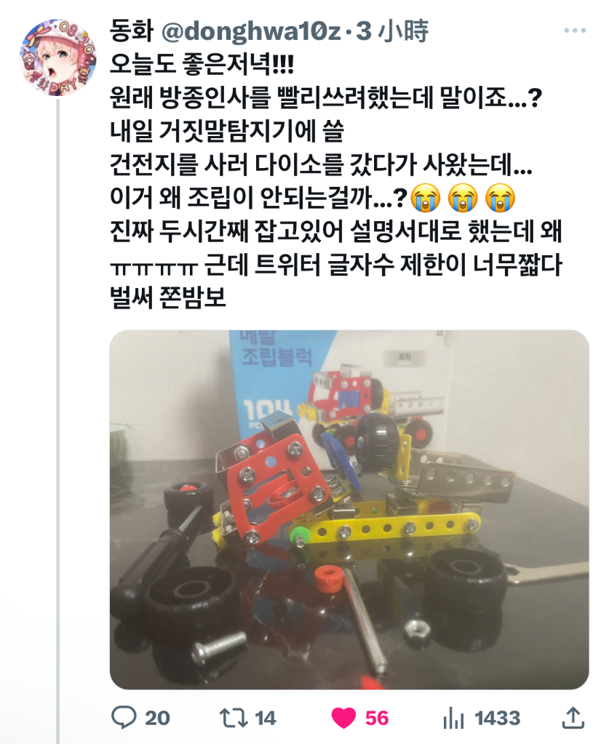The image size is (609, 744).
Task: Click the first crying face emoji
Action: click(426, 197)
